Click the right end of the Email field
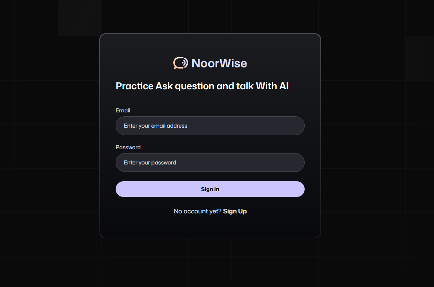434x287 pixels. tap(296, 126)
